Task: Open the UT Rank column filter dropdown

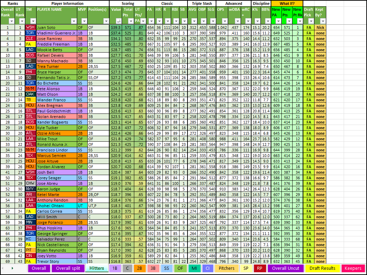Action: point(22,21)
